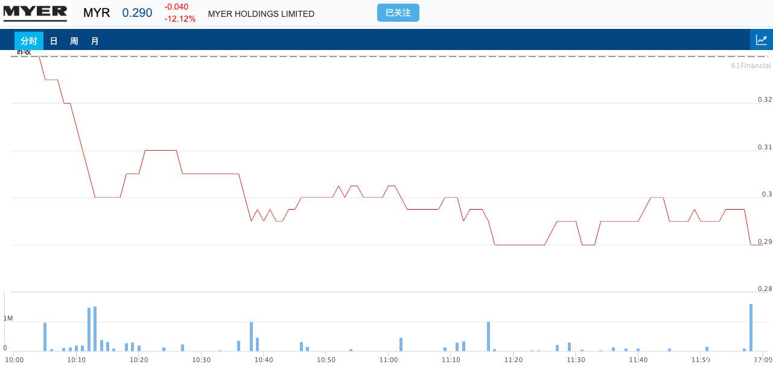Screen dimensions: 773x370
Task: Click the 11:30 time axis label
Action: point(576,360)
